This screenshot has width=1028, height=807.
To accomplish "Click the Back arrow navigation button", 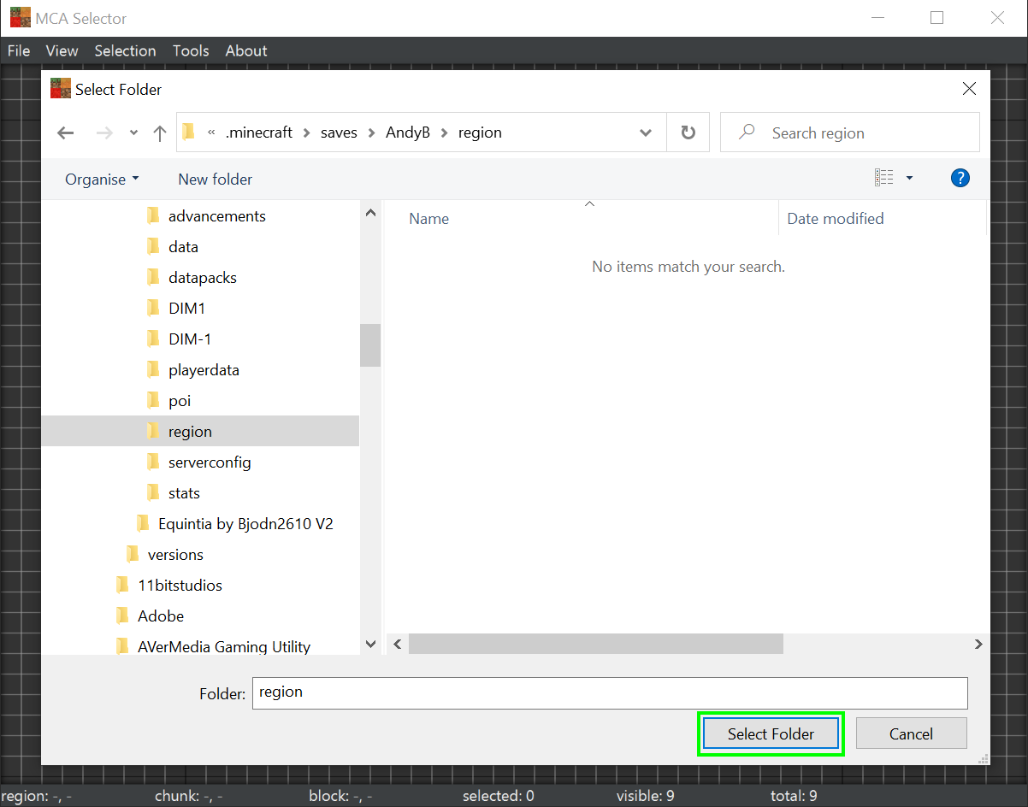I will [66, 133].
